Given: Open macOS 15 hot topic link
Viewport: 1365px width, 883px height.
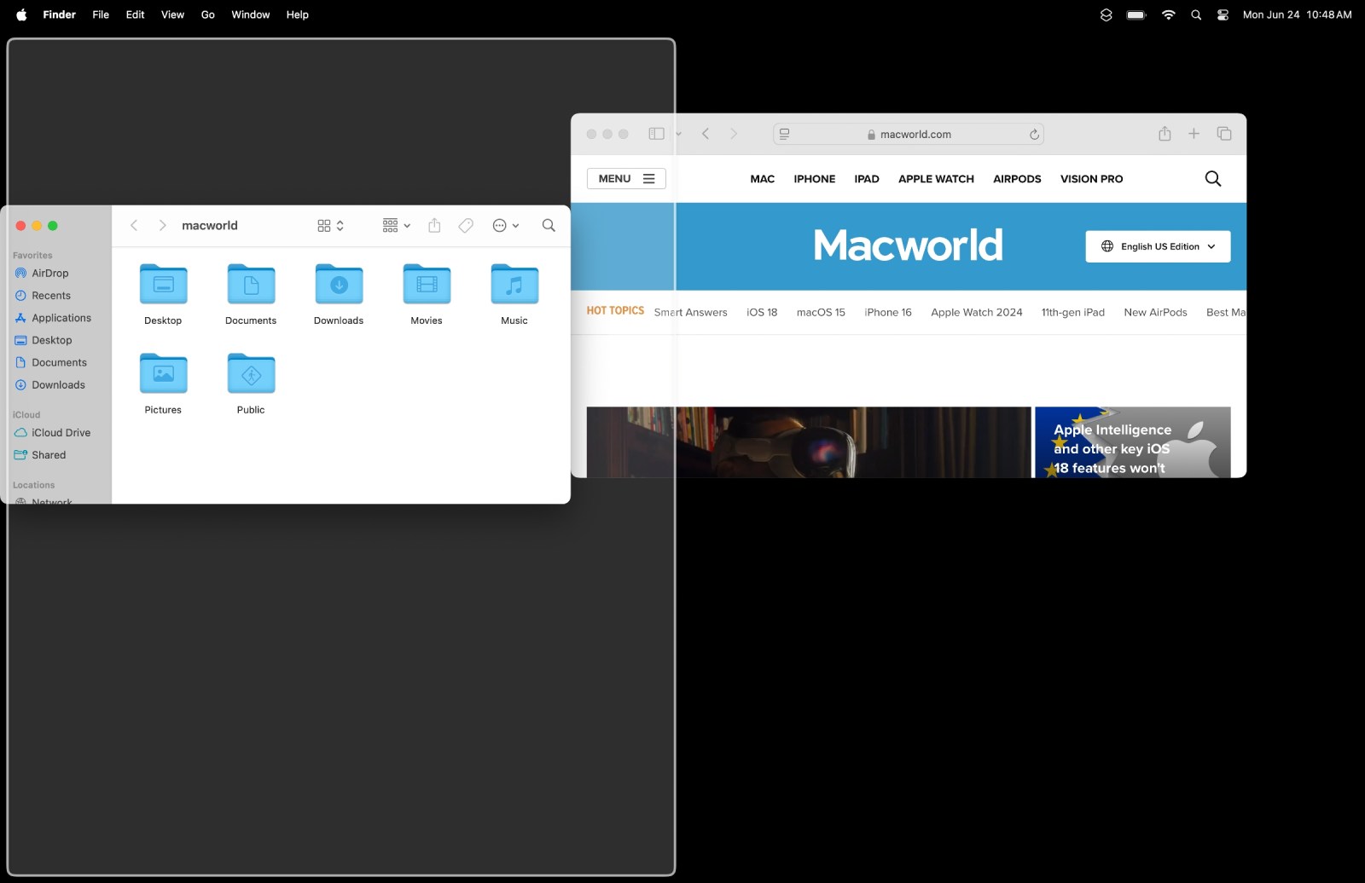Looking at the screenshot, I should (x=821, y=312).
